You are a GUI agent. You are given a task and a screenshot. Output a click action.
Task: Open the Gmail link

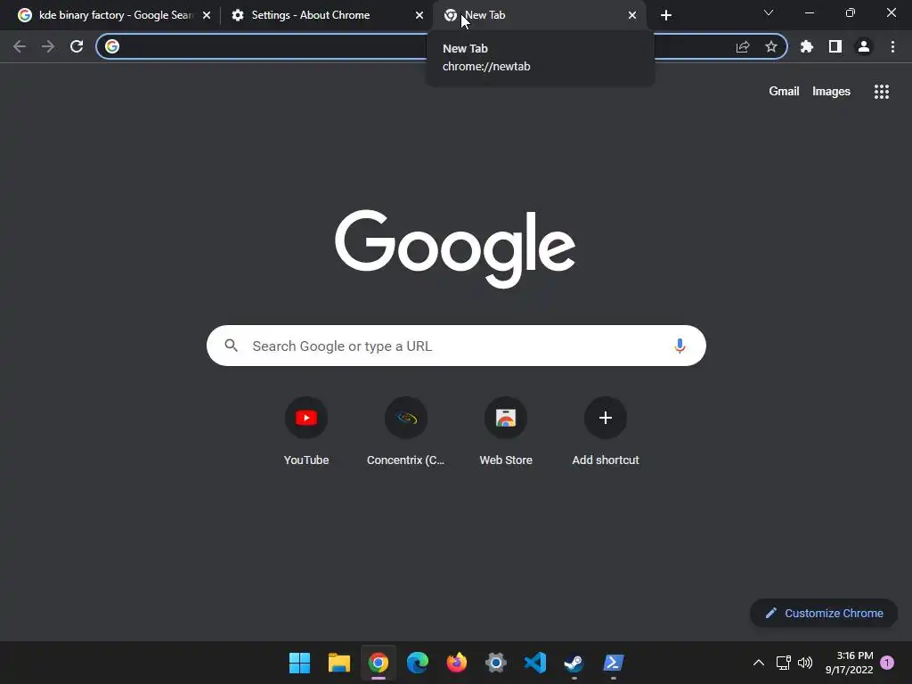click(x=784, y=92)
